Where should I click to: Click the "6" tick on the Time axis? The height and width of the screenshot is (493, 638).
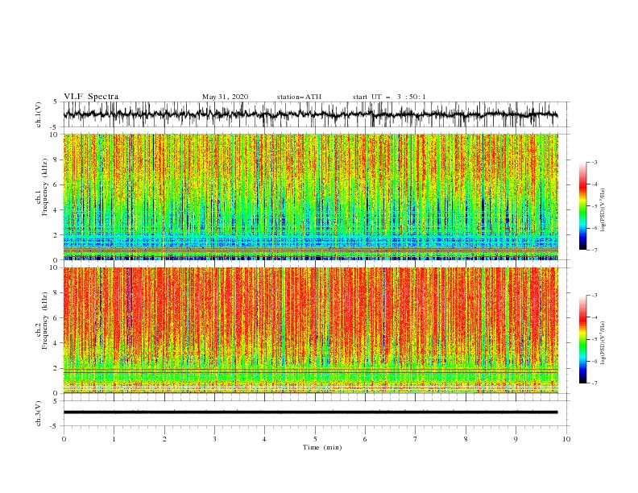pos(365,439)
